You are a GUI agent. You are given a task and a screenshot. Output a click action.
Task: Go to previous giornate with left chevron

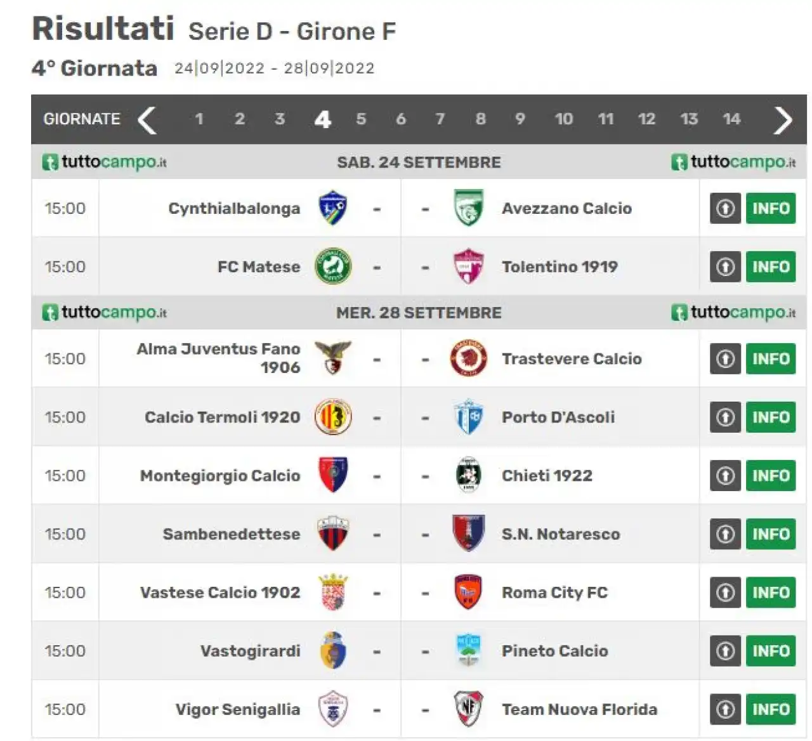(x=147, y=120)
